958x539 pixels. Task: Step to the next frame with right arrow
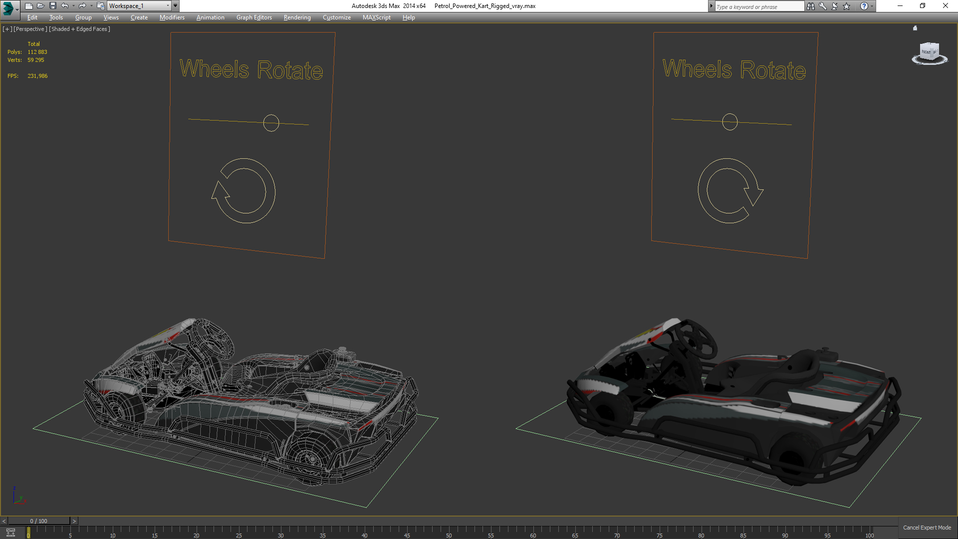pos(74,521)
